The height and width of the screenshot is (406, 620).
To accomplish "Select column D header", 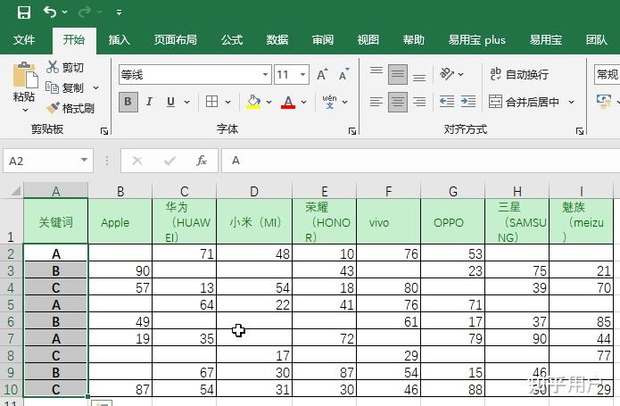I will (x=254, y=191).
